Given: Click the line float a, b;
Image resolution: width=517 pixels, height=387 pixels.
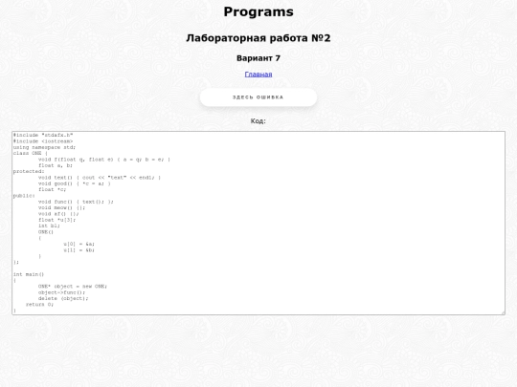Looking at the screenshot, I should pyautogui.click(x=56, y=165).
